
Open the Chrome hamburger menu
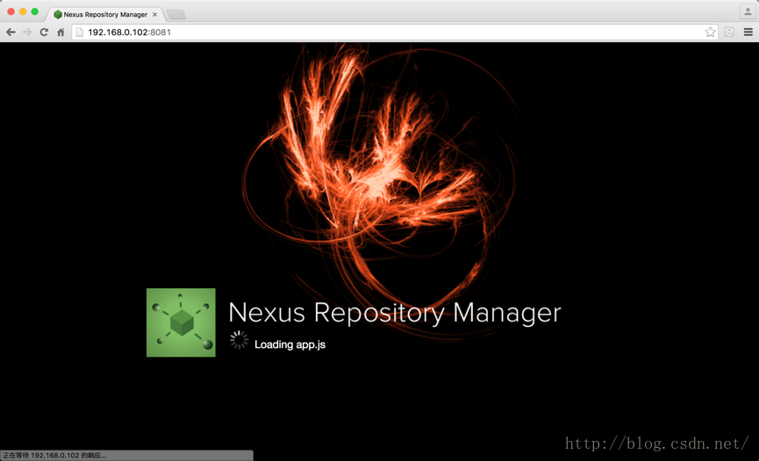coord(748,32)
